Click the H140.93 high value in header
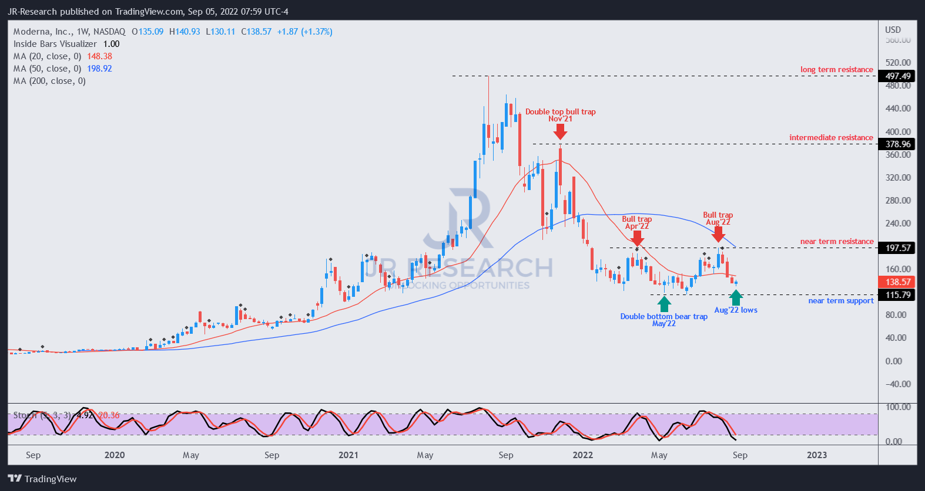 pos(185,32)
